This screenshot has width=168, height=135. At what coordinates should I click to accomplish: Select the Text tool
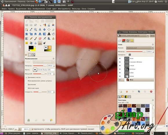[x=49, y=34]
